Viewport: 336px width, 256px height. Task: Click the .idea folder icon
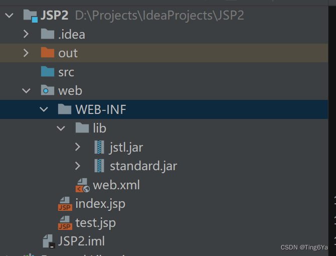pos(47,34)
